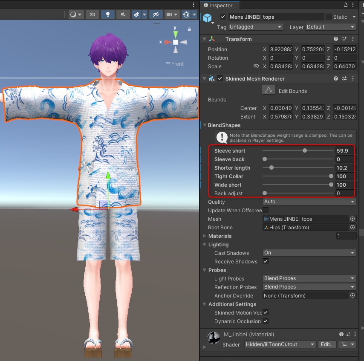The width and height of the screenshot is (364, 361).
Task: Open the Static flags dropdown arrow
Action: [x=354, y=17]
